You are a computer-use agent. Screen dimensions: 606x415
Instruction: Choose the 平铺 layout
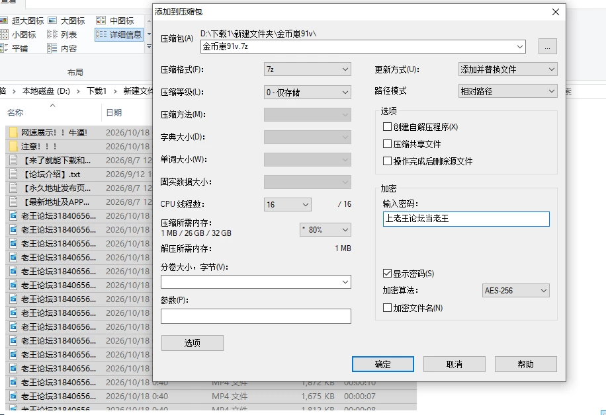click(x=15, y=48)
